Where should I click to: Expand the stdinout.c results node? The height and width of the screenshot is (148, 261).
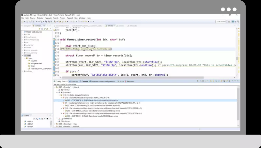click(57, 119)
